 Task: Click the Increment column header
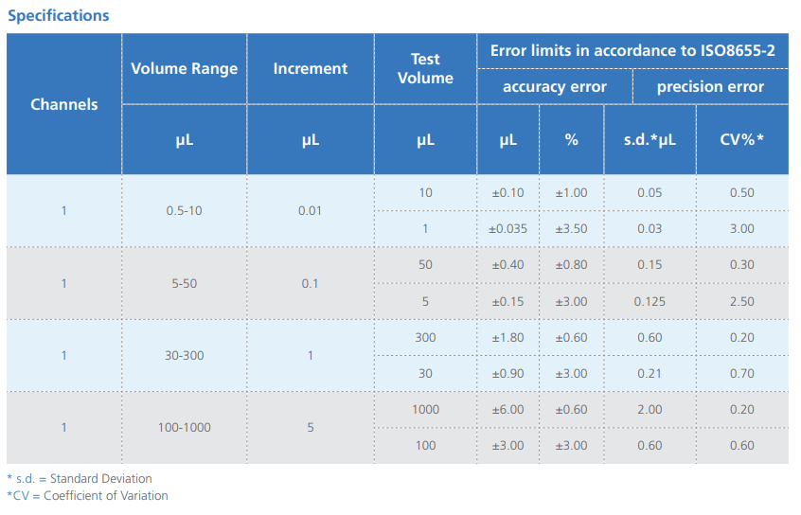[311, 68]
